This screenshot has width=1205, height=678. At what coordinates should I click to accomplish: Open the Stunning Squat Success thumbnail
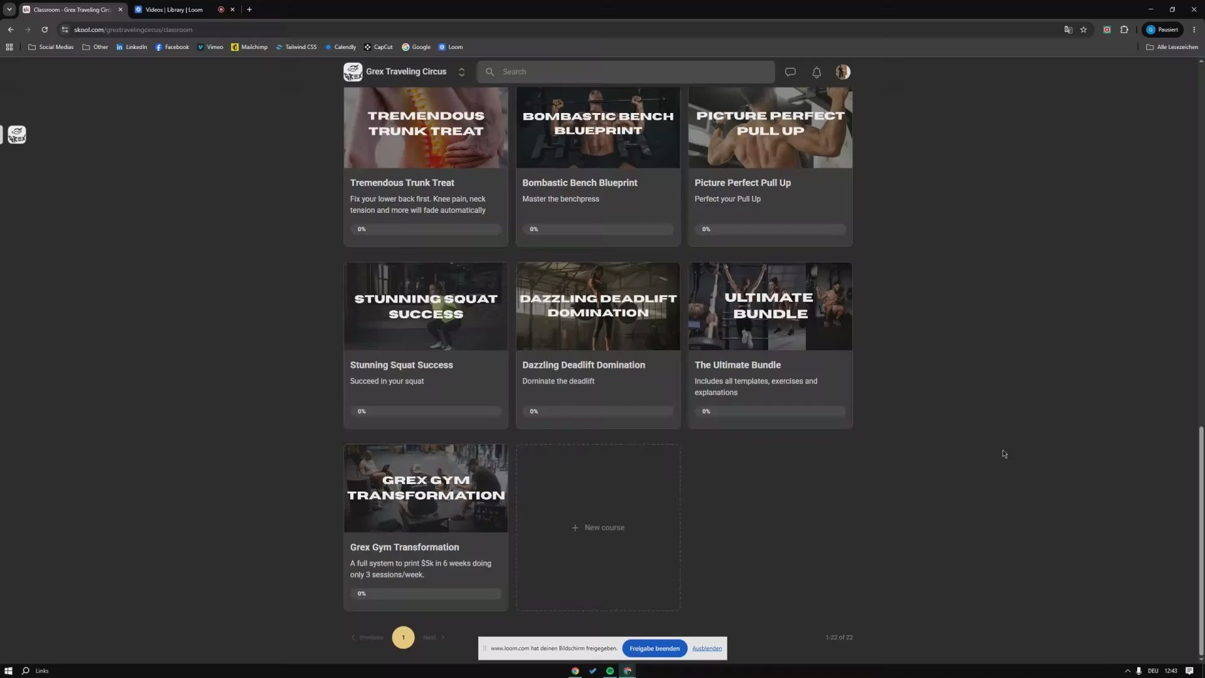tap(426, 306)
